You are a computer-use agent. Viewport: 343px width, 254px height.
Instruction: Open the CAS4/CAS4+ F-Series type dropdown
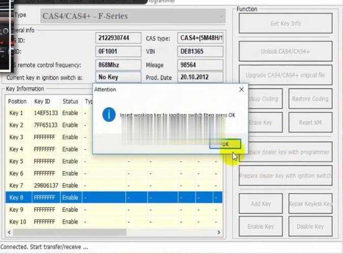click(133, 16)
